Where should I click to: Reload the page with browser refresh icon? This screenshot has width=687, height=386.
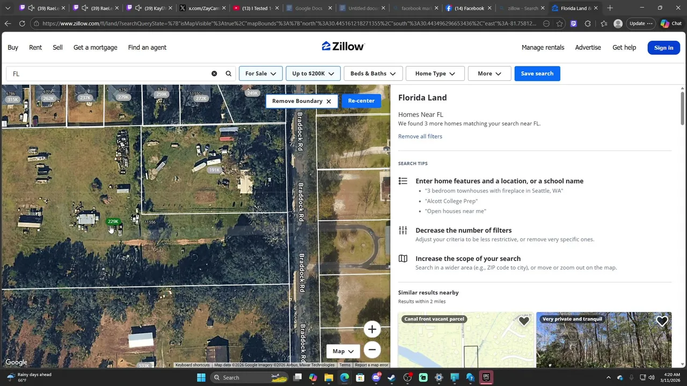click(22, 24)
